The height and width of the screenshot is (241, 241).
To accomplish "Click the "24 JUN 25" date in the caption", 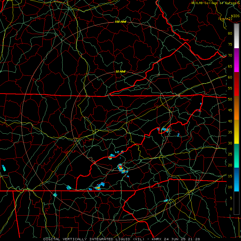I will [x=174, y=239].
